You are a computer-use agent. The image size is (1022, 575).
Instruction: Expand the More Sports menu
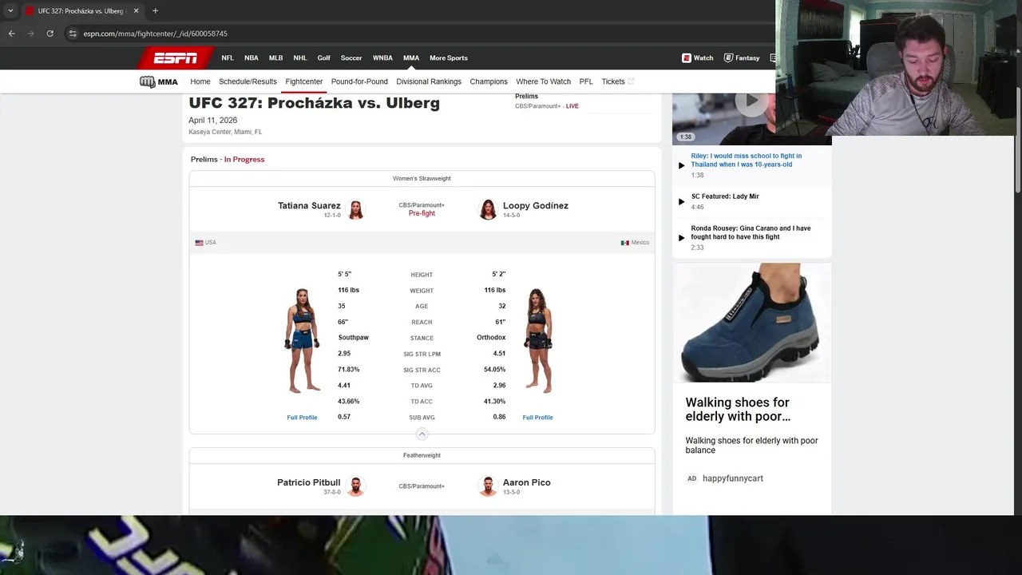coord(449,57)
